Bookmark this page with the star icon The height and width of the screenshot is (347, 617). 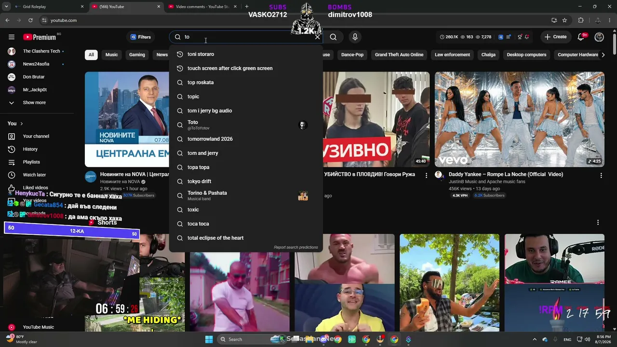click(564, 20)
